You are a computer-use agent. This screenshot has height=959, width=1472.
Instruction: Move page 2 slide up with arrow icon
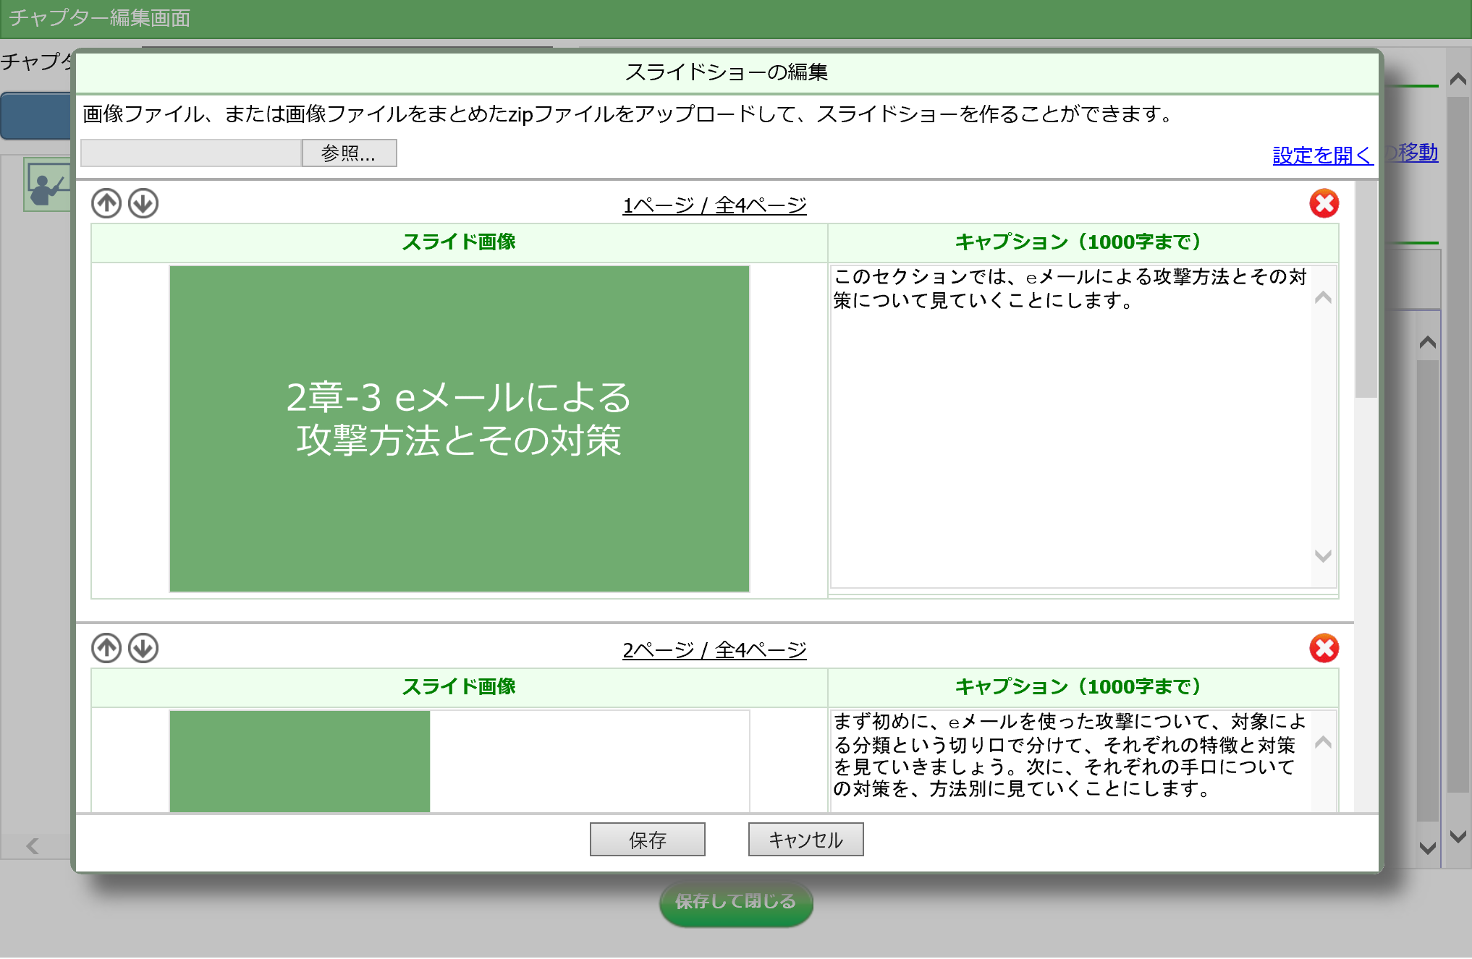[x=106, y=648]
